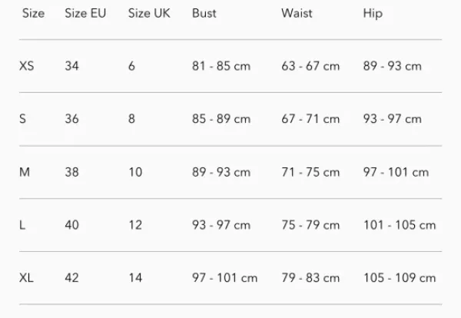Click UK size 12 cell
This screenshot has height=318, width=461.
[x=135, y=225]
